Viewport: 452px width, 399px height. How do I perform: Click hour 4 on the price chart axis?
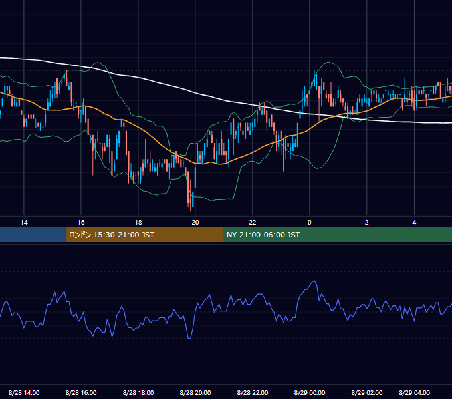point(414,222)
